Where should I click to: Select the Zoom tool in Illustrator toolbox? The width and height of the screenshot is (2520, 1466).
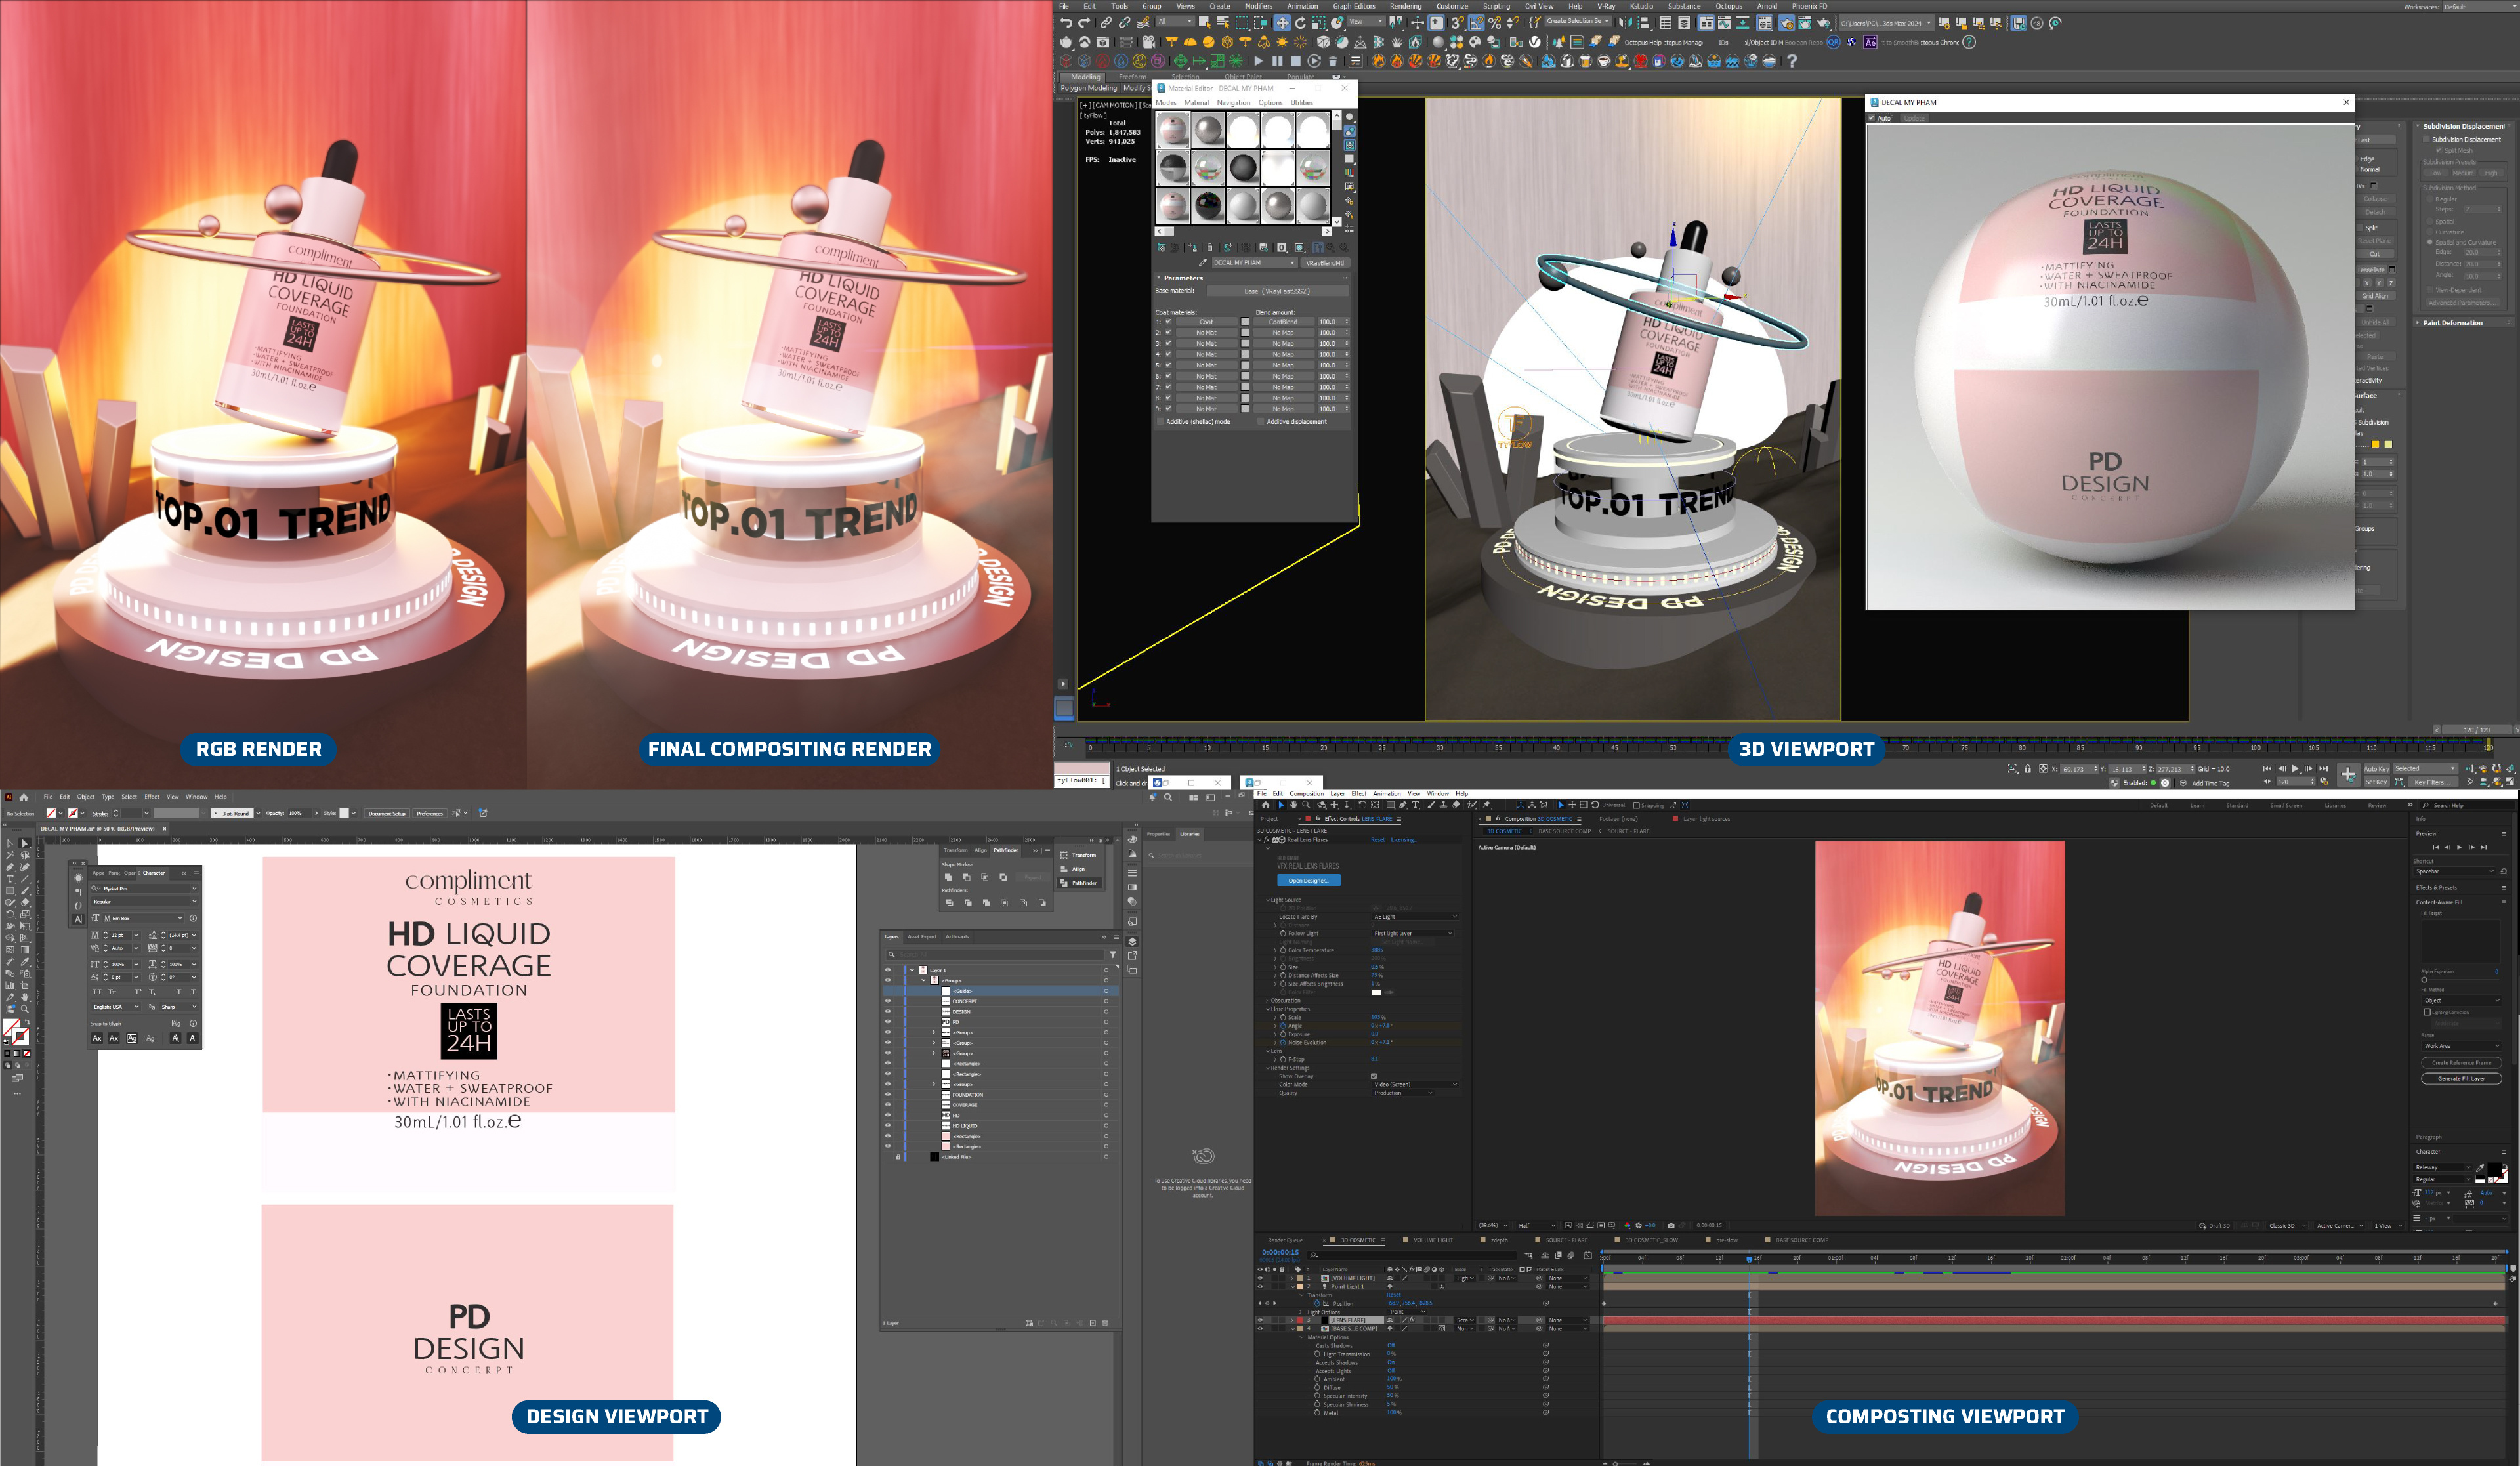click(x=25, y=1008)
